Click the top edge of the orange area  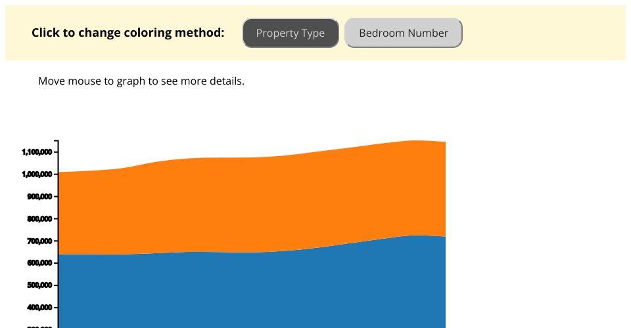click(x=250, y=158)
